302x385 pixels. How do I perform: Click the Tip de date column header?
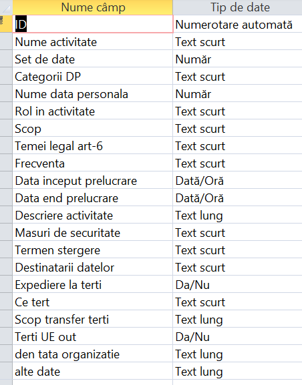click(x=238, y=7)
